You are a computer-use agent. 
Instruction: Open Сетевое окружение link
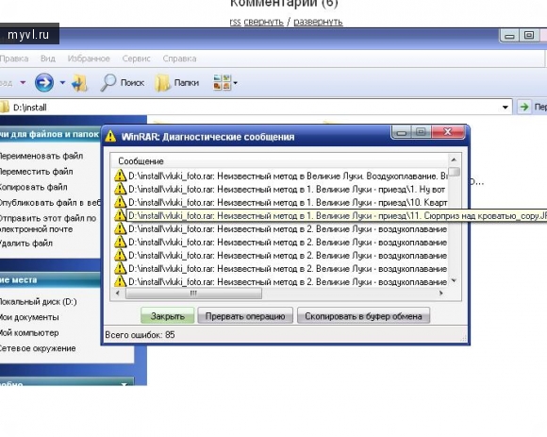pyautogui.click(x=38, y=348)
